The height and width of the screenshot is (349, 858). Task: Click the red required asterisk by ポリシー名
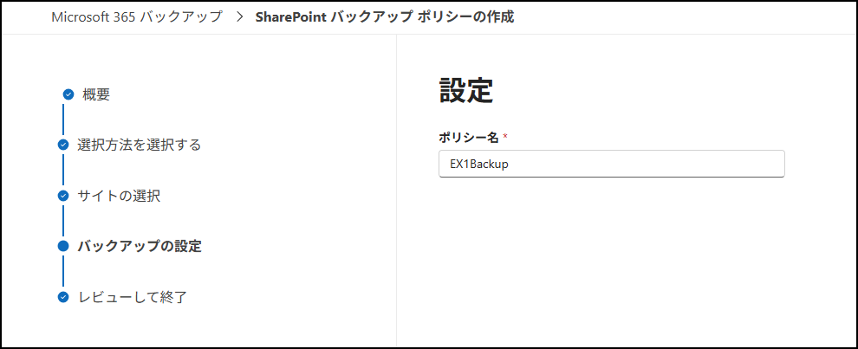(505, 138)
